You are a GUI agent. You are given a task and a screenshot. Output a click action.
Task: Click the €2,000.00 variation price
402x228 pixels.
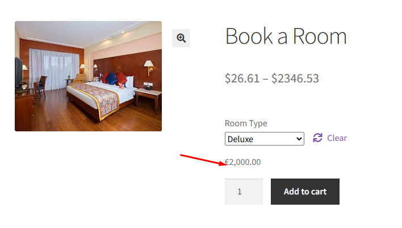243,162
